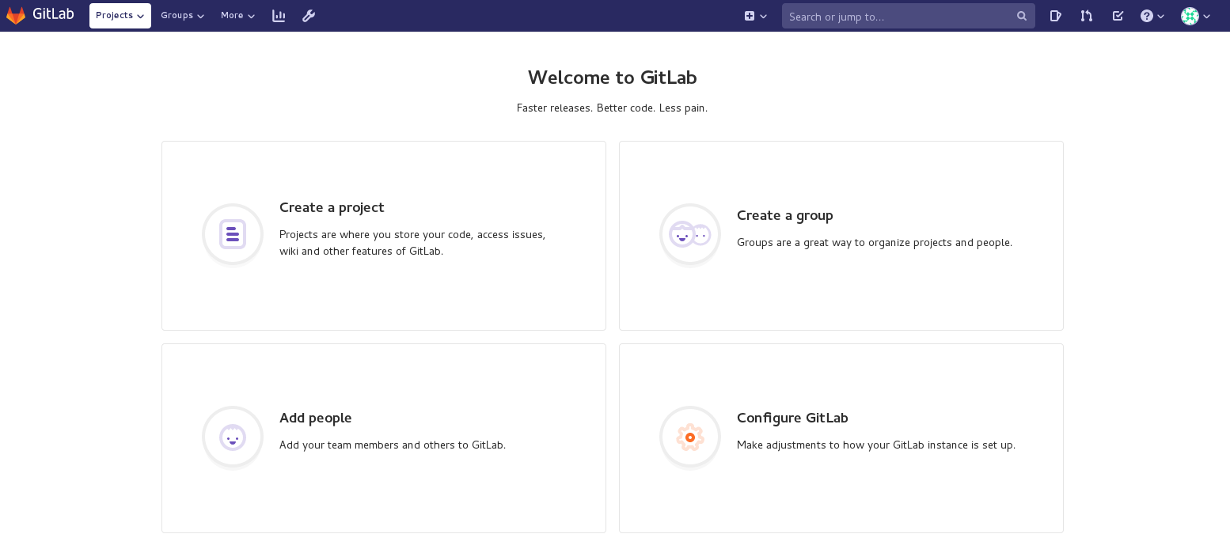Click the search magnifier icon

1022,16
